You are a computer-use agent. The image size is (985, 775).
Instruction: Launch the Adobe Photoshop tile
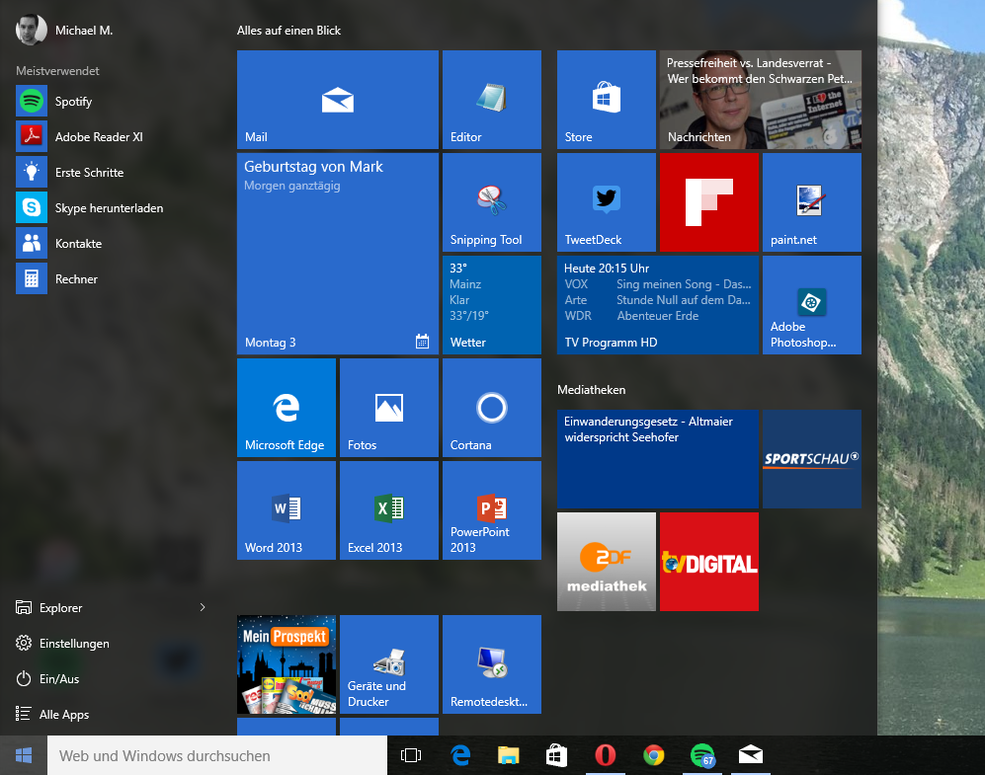point(812,304)
